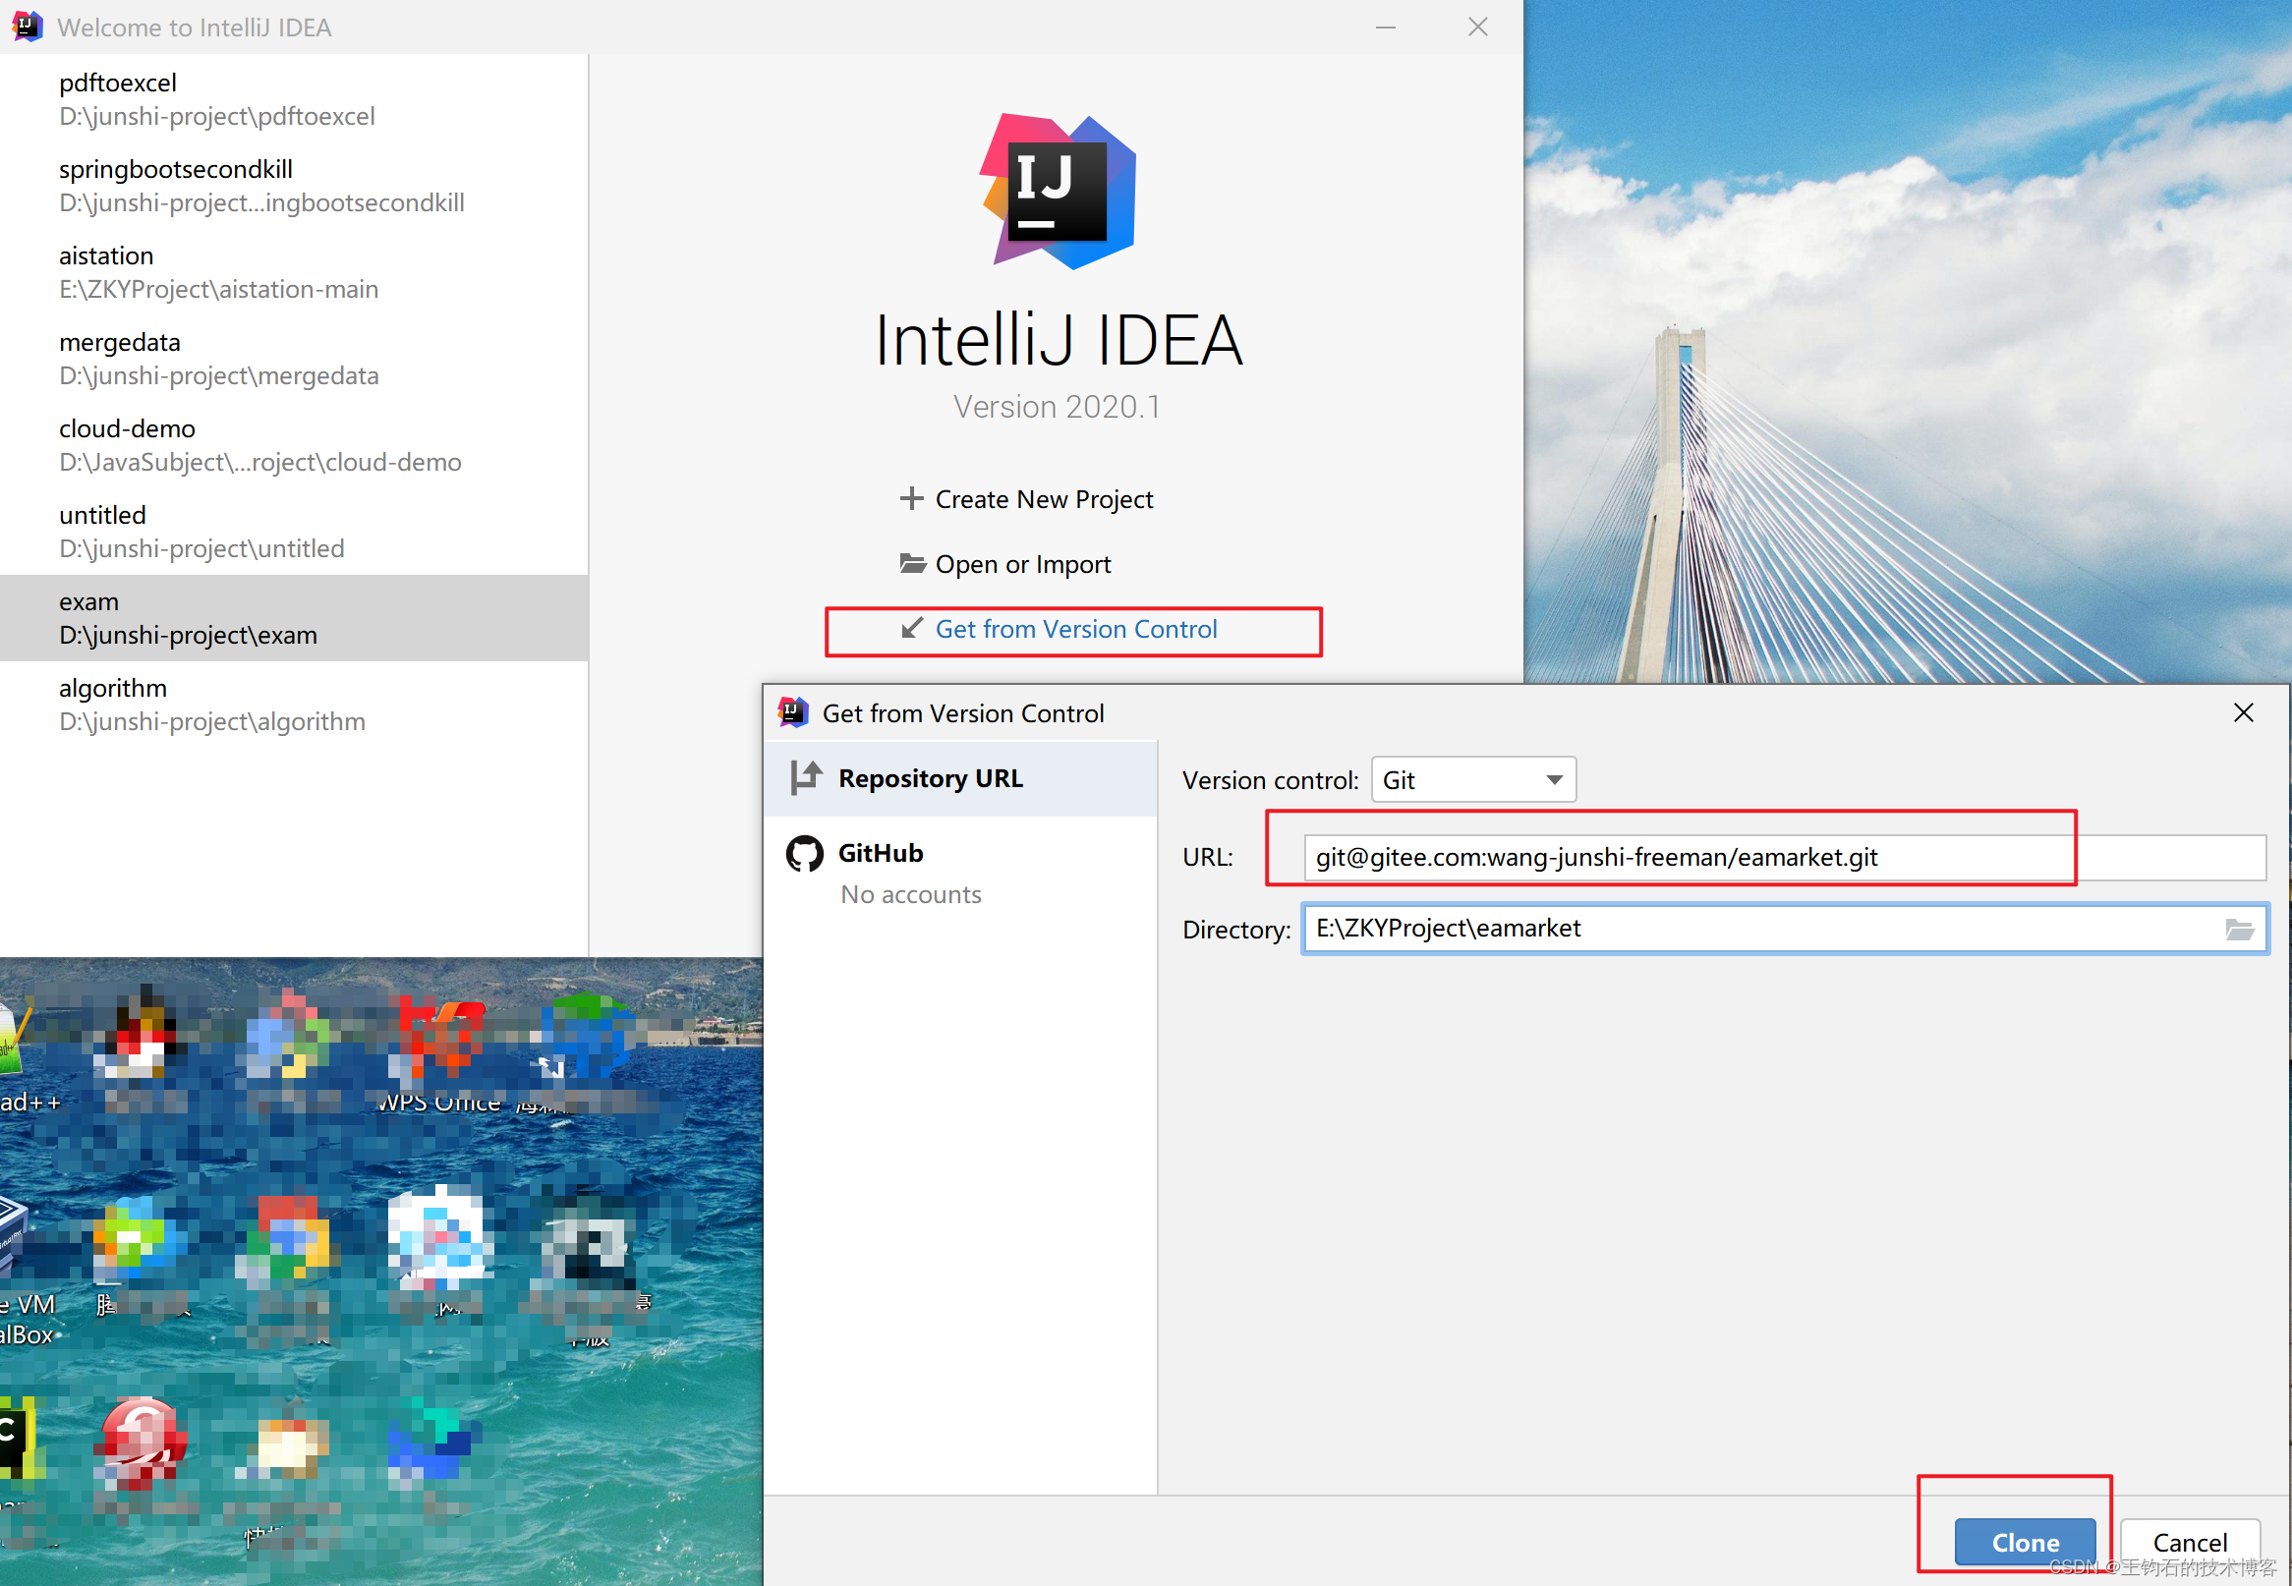Open the Version control Git dropdown
Image resolution: width=2292 pixels, height=1586 pixels.
(x=1472, y=780)
